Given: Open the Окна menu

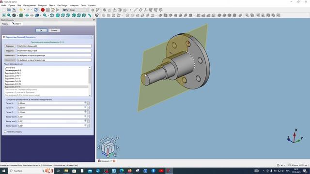Looking at the screenshot, I should point(83,5).
